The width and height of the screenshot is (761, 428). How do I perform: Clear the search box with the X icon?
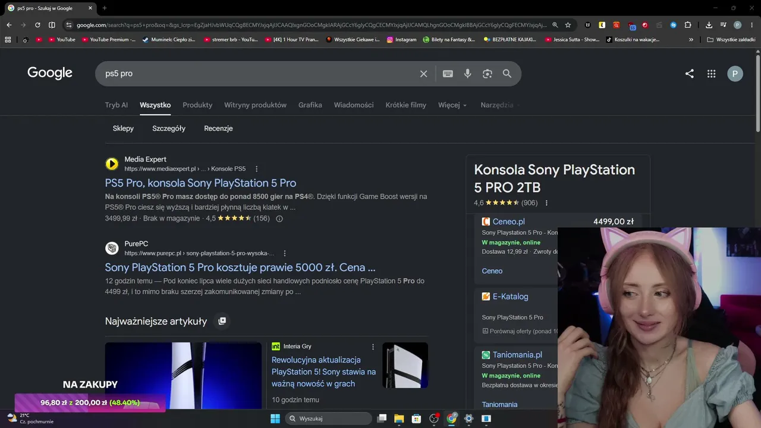pos(423,74)
